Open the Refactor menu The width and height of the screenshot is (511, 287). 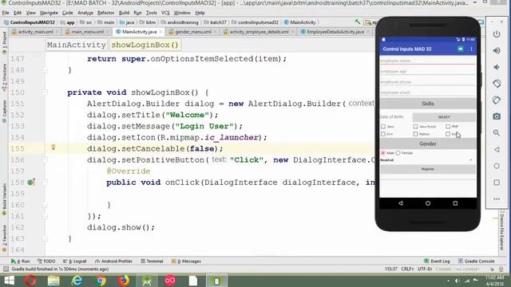click(x=106, y=13)
